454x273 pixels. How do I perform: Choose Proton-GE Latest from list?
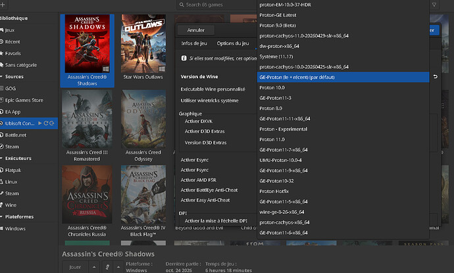pyautogui.click(x=343, y=15)
